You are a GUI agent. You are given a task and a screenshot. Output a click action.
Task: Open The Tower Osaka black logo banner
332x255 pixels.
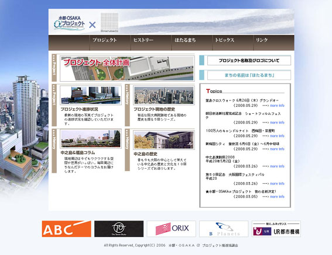coord(119,229)
